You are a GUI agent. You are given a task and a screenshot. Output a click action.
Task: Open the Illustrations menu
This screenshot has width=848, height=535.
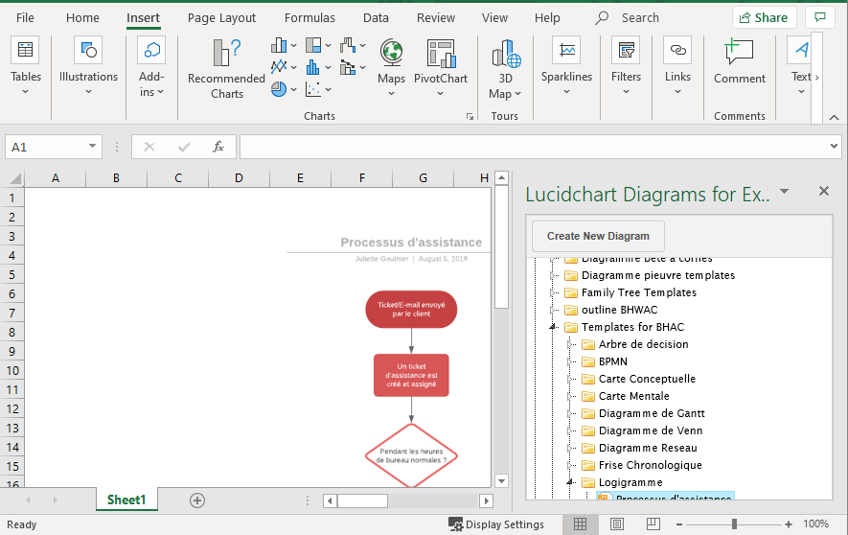(x=88, y=68)
